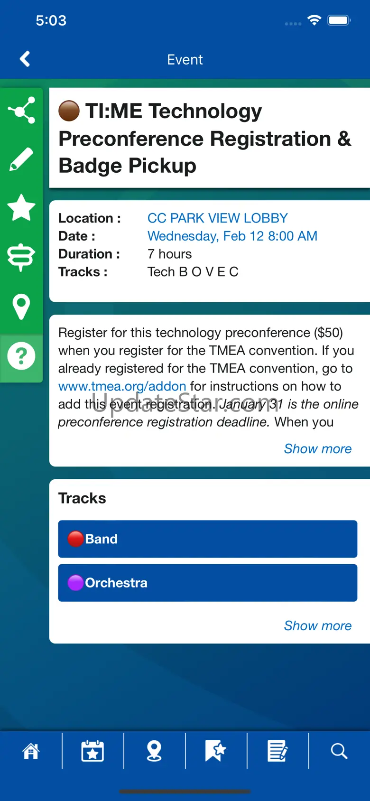This screenshot has height=801, width=370.
Task: Select the Band track button
Action: coord(208,539)
